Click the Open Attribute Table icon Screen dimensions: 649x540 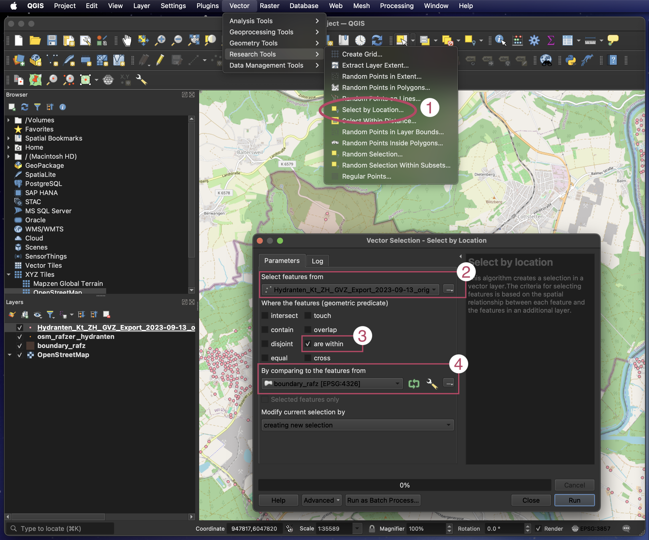[x=567, y=40]
